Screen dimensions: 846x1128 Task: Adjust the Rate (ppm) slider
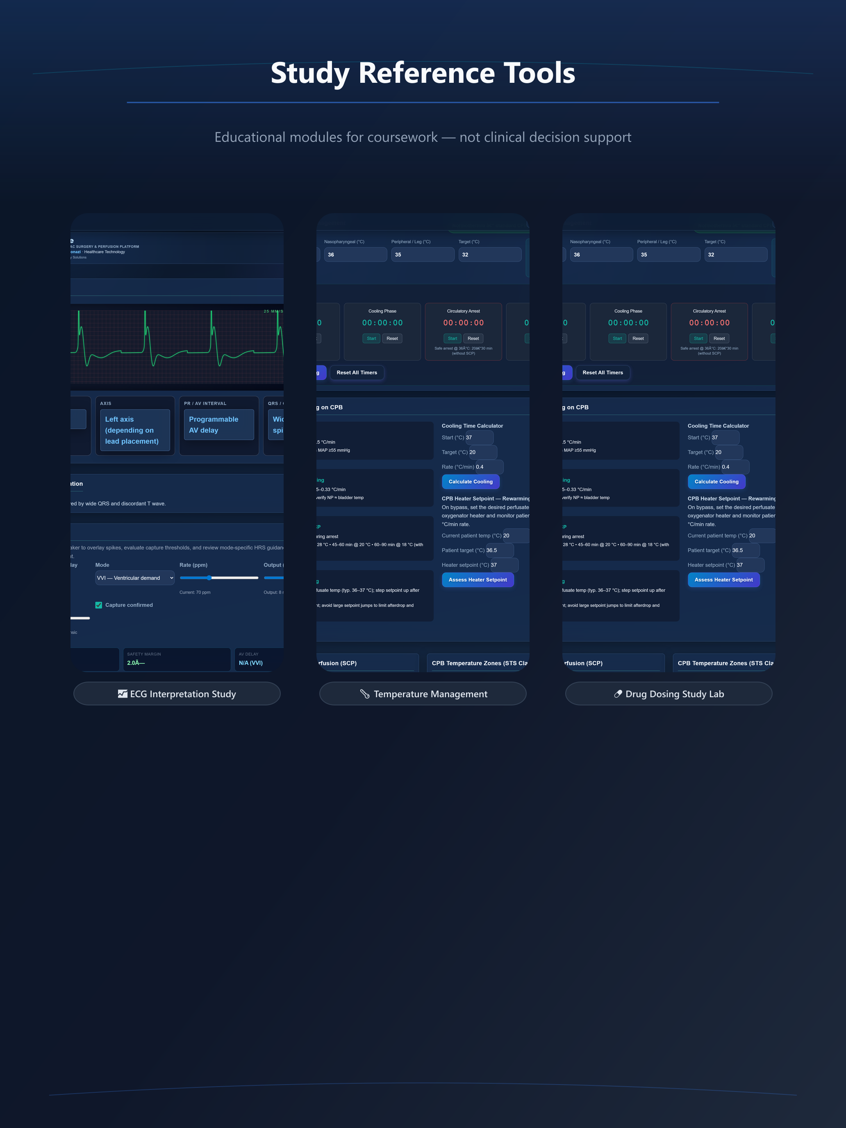219,578
